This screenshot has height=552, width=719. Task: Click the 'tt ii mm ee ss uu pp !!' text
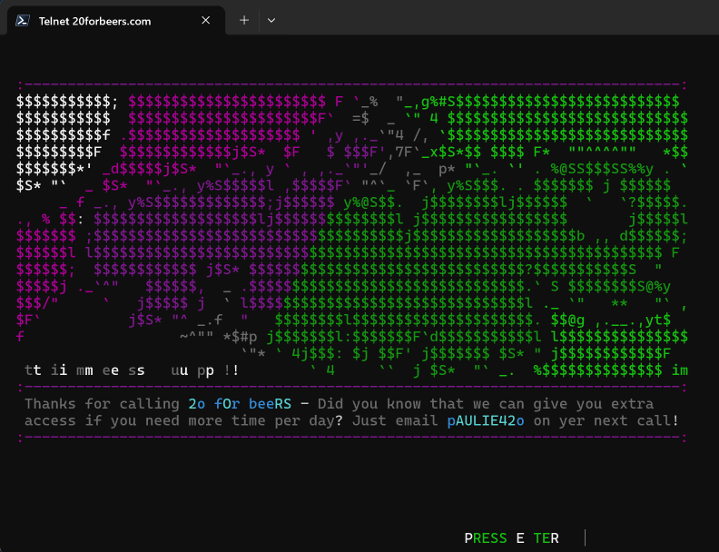[x=132, y=370]
